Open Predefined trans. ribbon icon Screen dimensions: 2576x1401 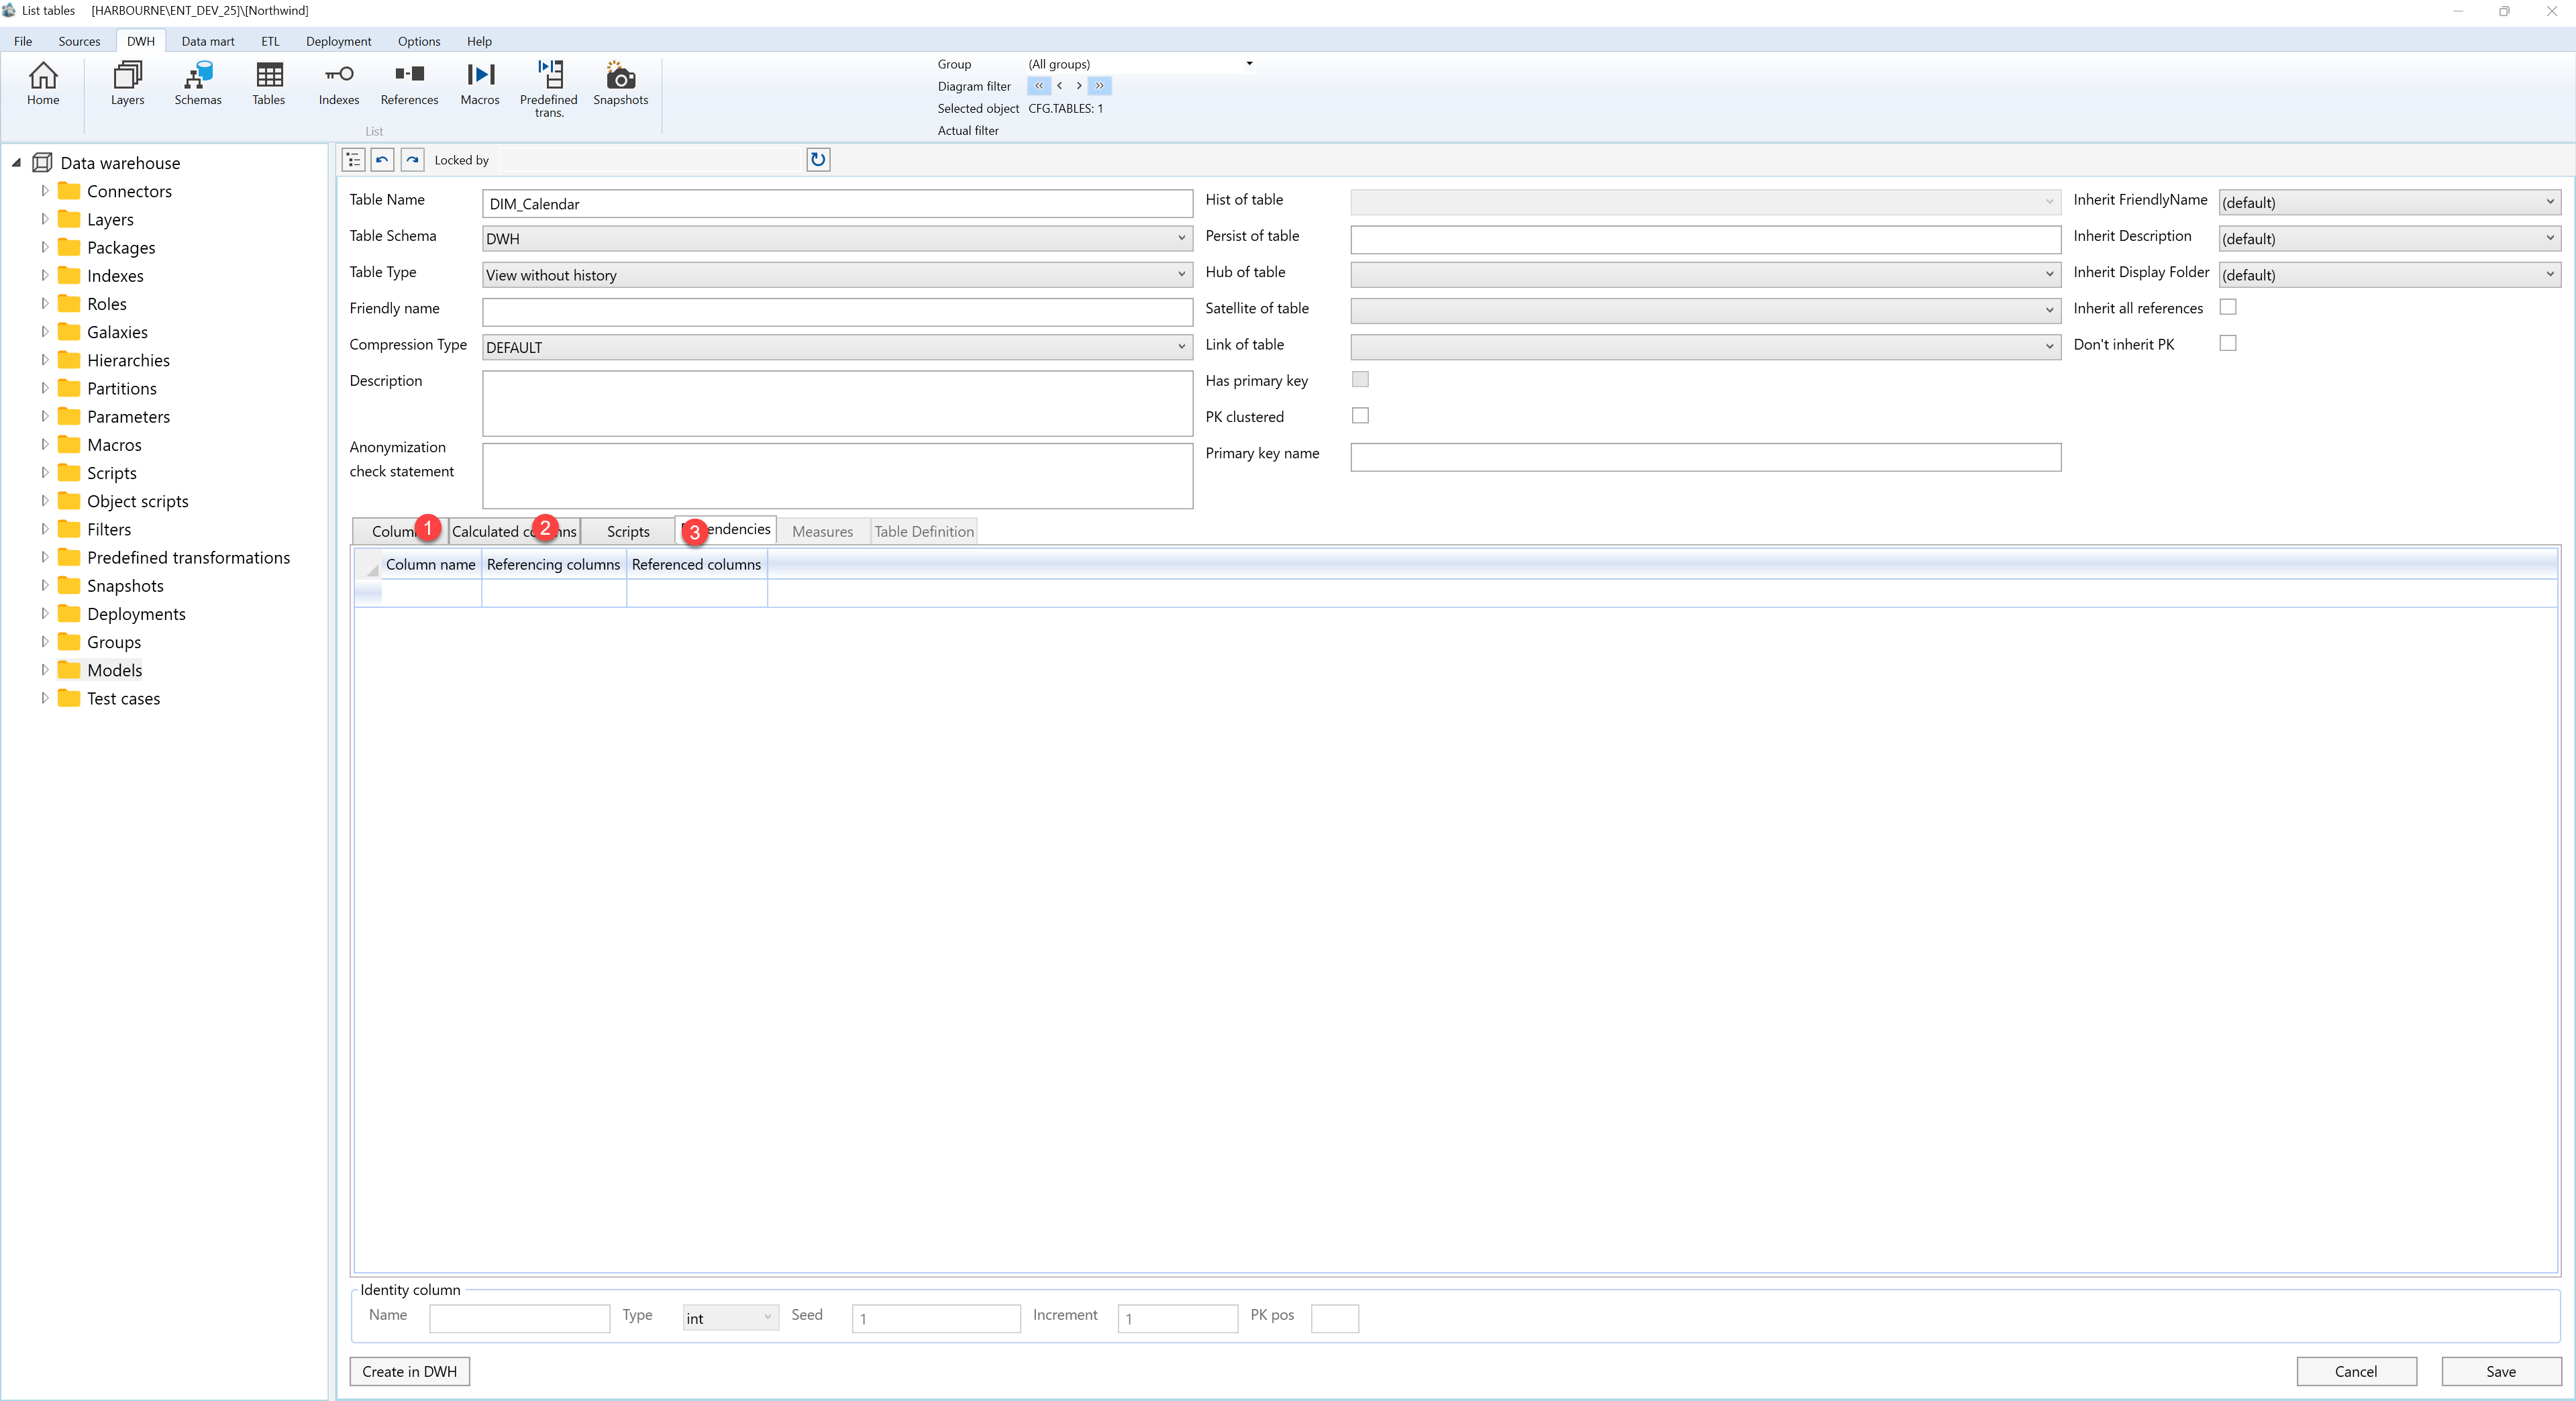pos(549,88)
